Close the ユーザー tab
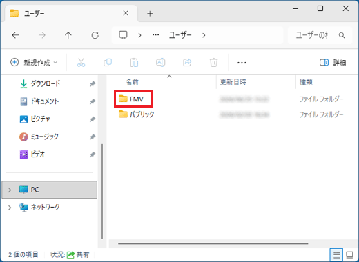 coord(126,13)
